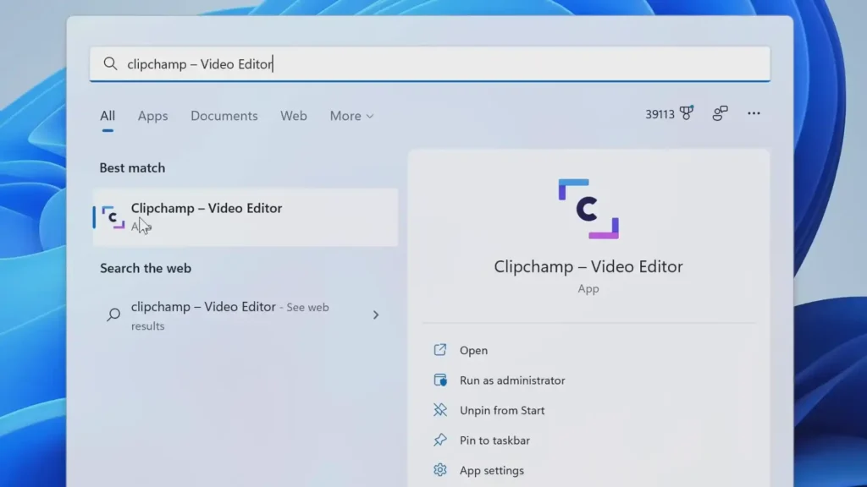Expand the web results chevron arrow
This screenshot has width=867, height=487.
pyautogui.click(x=375, y=315)
